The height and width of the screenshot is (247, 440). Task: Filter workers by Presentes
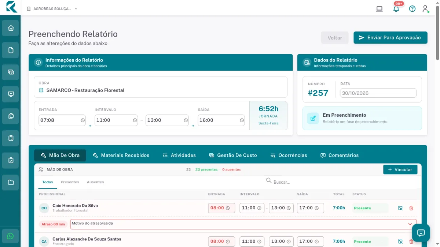click(x=70, y=182)
